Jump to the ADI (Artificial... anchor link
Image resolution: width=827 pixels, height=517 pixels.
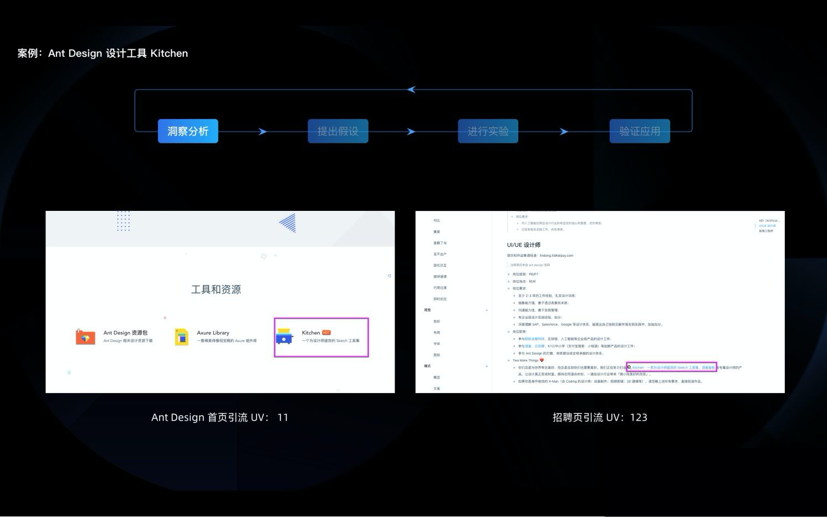click(769, 220)
